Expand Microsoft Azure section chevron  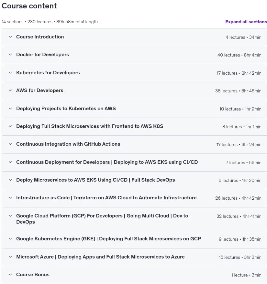(x=10, y=257)
